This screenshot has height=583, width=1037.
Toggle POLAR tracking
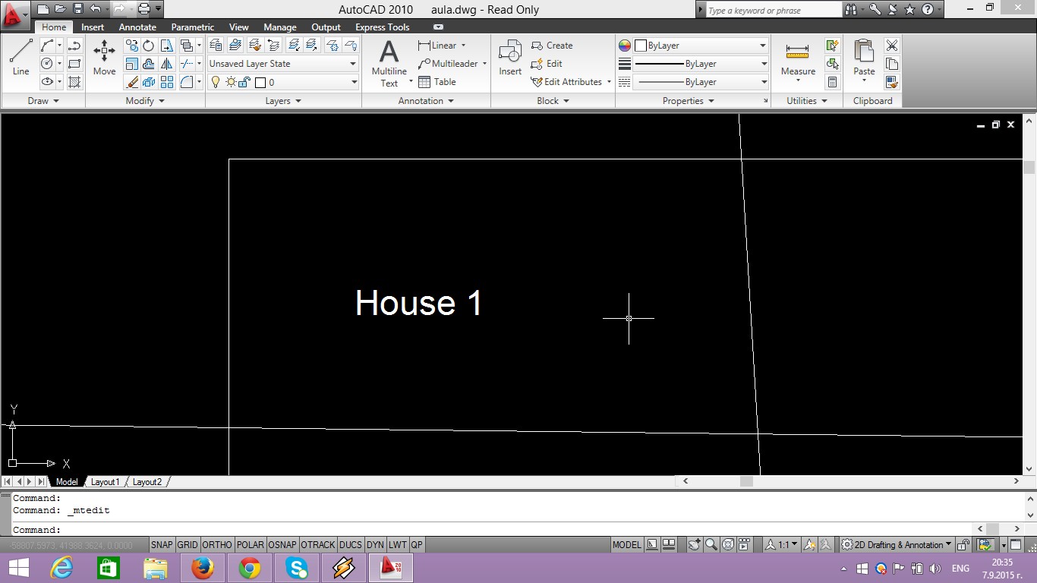(250, 544)
